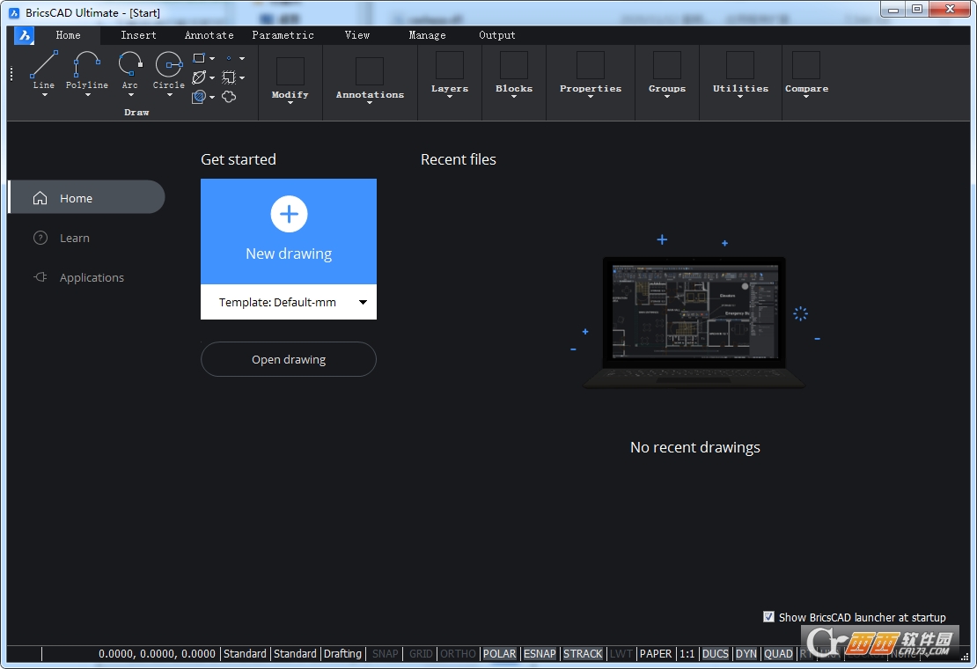Image resolution: width=977 pixels, height=669 pixels.
Task: Click the Properties panel icon
Action: pos(591,65)
